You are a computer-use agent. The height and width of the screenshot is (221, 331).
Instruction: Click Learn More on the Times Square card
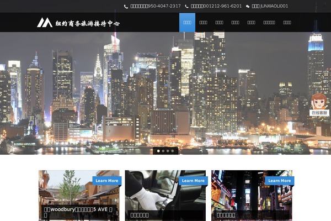280,181
